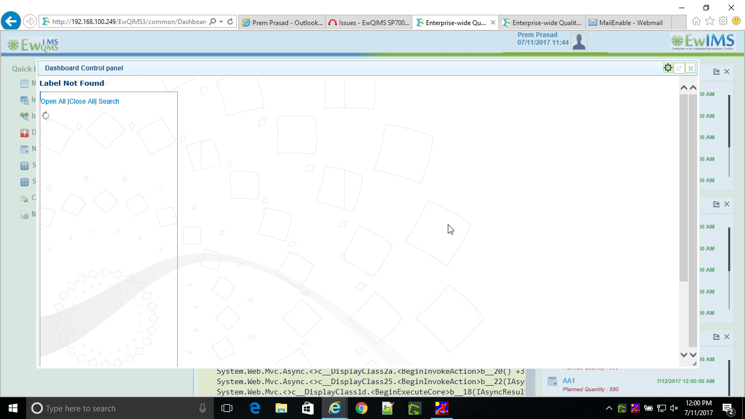Click export icon on bottom right widget

point(717,337)
